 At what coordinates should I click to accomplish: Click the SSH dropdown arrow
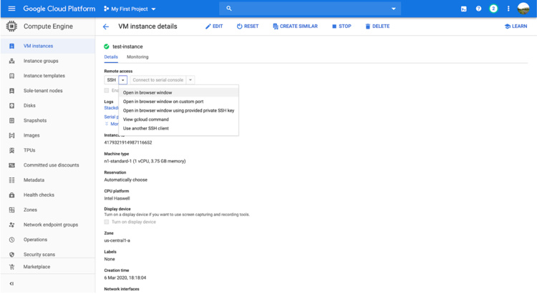point(123,80)
